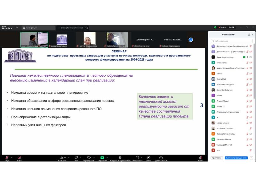Toggle a.kozhagulov's muted microphone icon
This screenshot has height=186, width=256.
[247, 63]
